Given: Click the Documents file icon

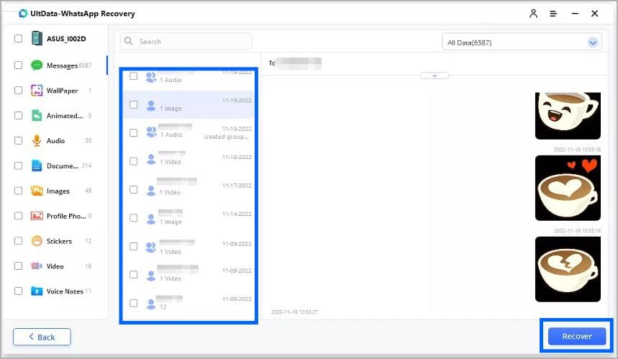Looking at the screenshot, I should (37, 166).
